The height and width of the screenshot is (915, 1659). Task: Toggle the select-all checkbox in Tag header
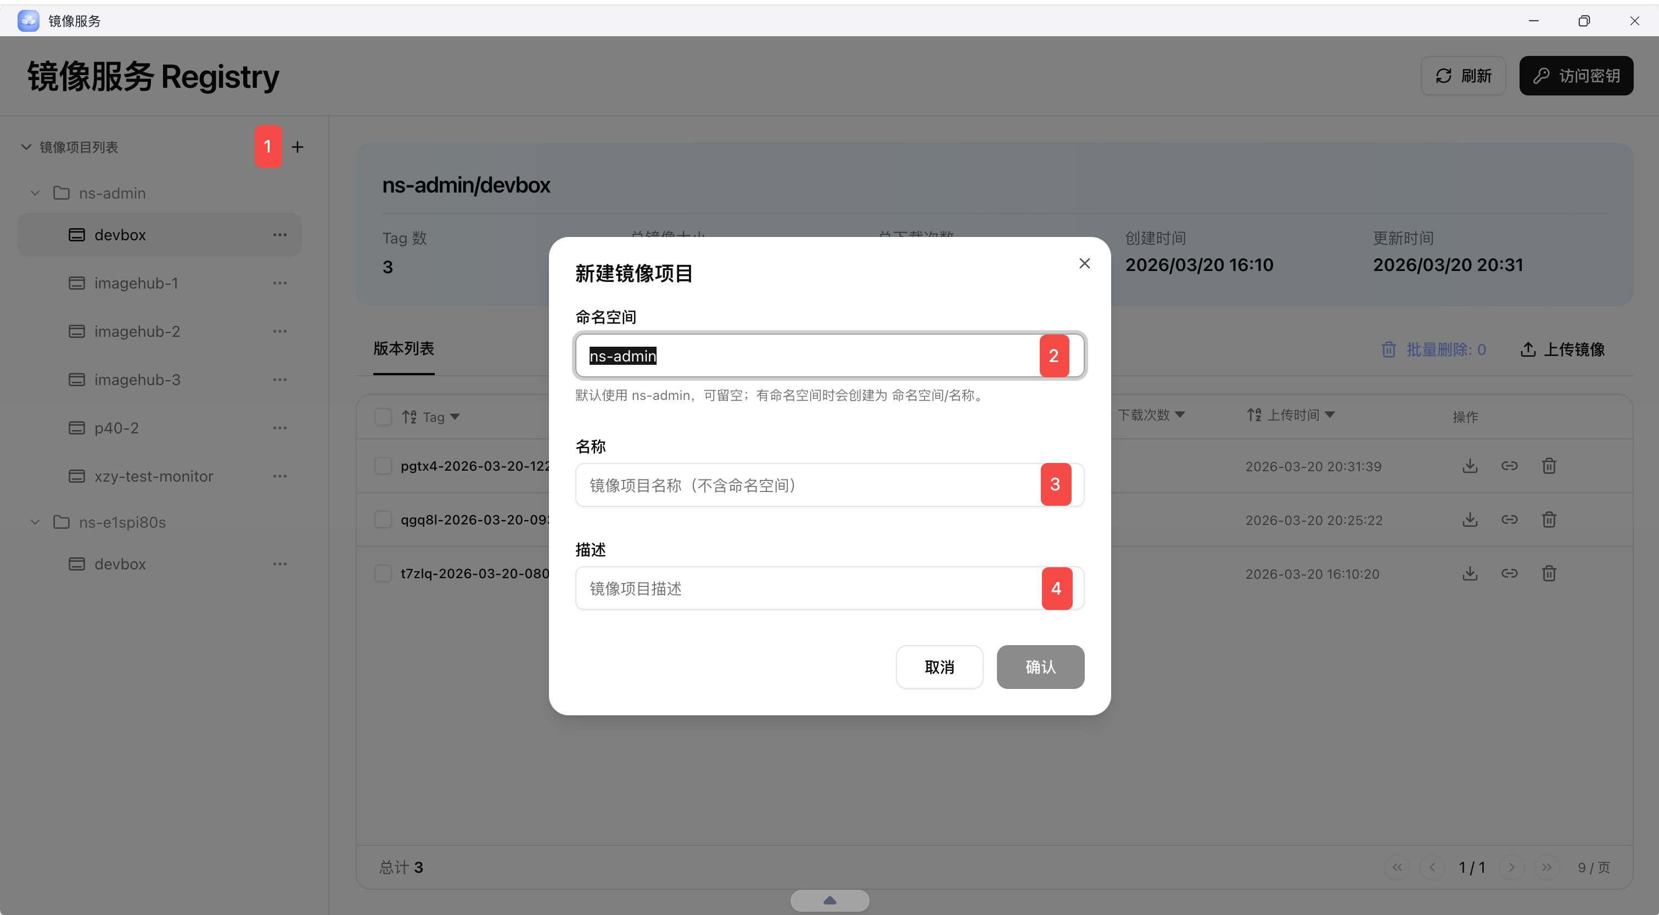coord(383,417)
